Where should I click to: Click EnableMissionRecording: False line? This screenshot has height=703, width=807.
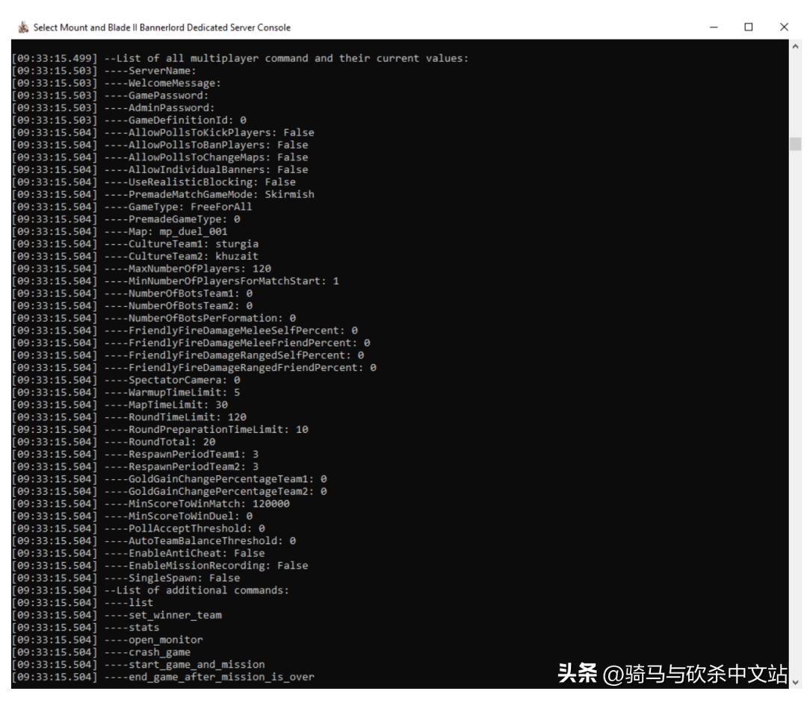pos(160,565)
